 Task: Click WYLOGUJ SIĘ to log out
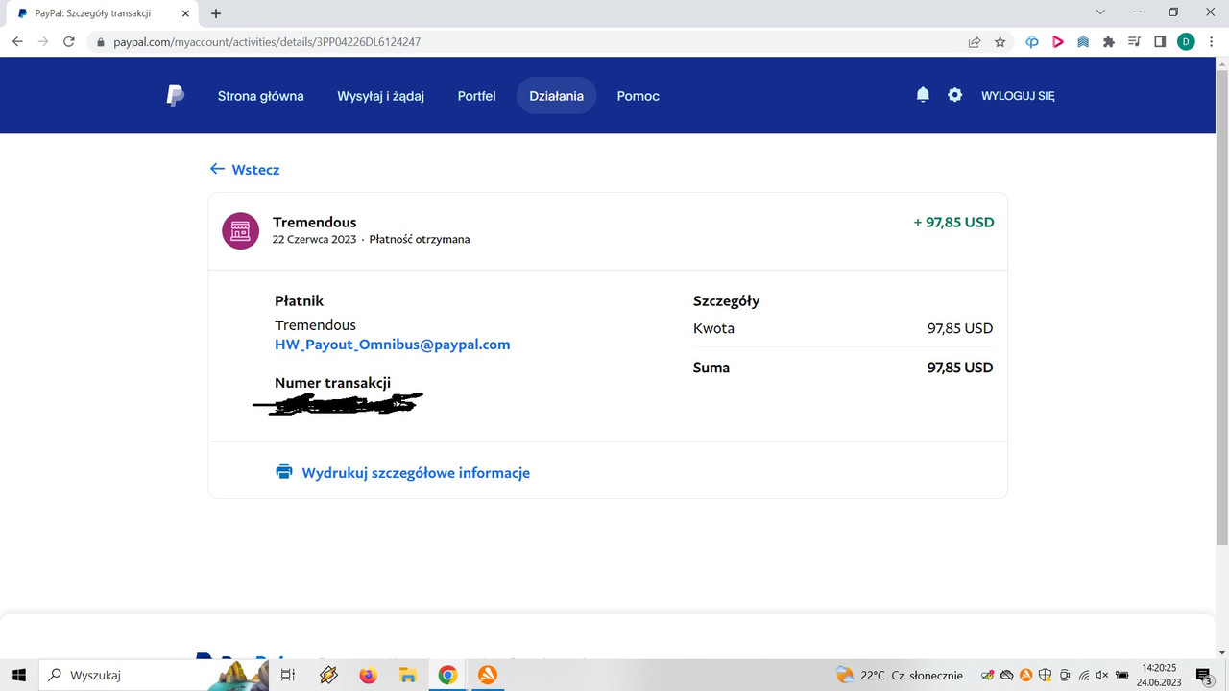(1018, 96)
